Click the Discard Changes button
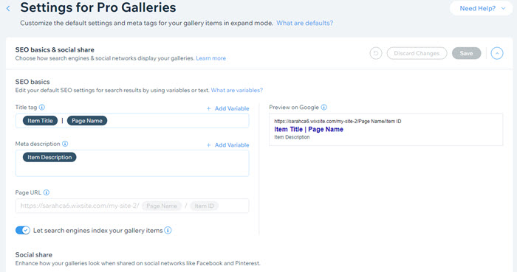Viewport: 517px width, 272px height. (417, 53)
